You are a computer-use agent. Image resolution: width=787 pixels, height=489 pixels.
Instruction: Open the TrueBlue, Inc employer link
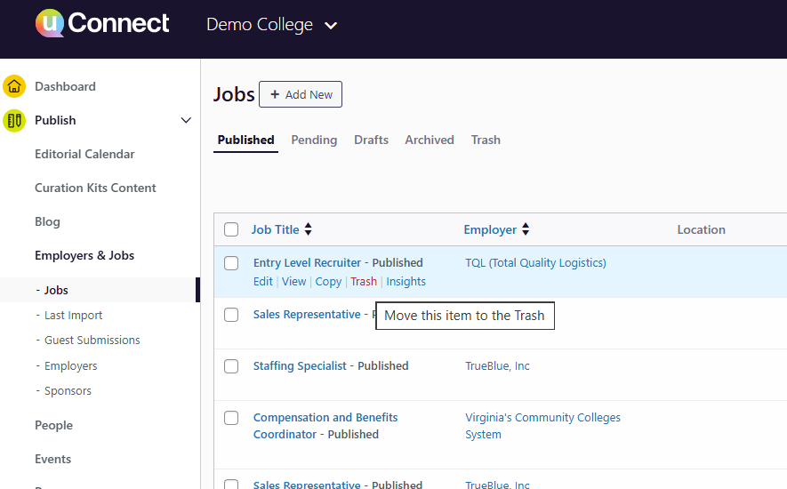tap(497, 366)
